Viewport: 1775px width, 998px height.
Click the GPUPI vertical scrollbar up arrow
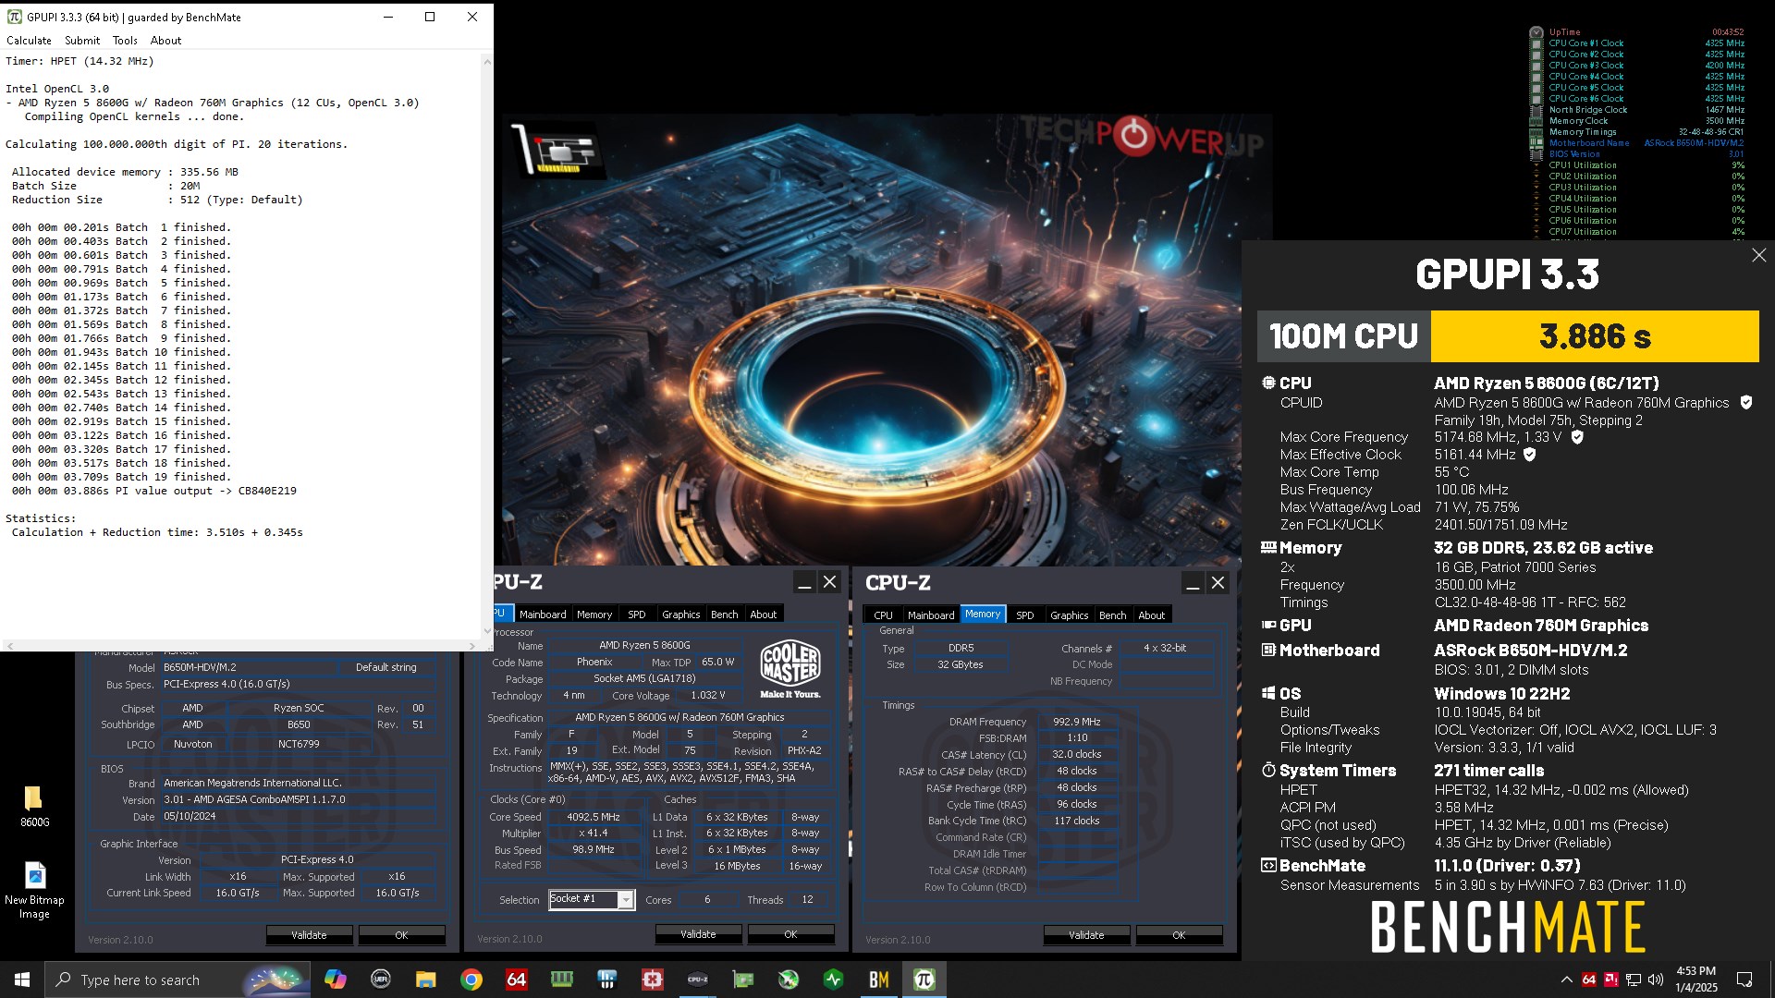click(486, 62)
